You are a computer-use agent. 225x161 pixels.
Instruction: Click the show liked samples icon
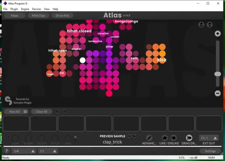(x=201, y=25)
